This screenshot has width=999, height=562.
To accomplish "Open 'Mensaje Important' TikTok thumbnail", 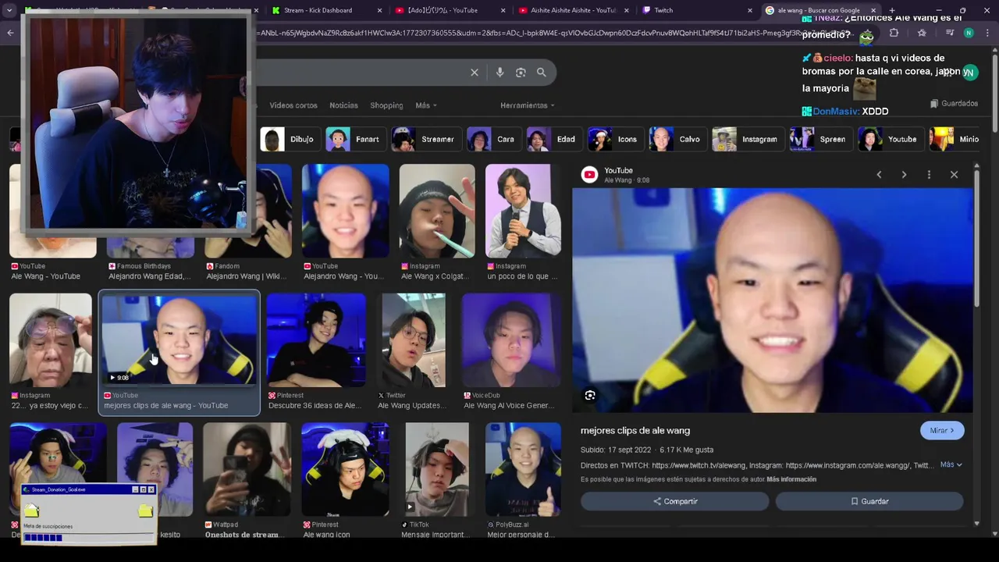I will click(x=437, y=469).
